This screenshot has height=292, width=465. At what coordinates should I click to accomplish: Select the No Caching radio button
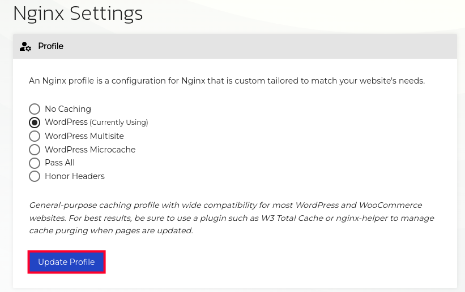35,109
